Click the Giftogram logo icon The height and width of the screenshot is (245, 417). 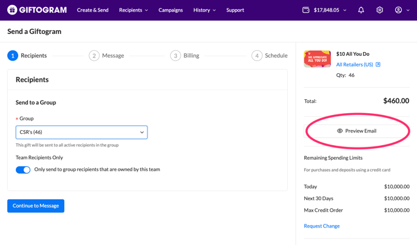(x=12, y=10)
